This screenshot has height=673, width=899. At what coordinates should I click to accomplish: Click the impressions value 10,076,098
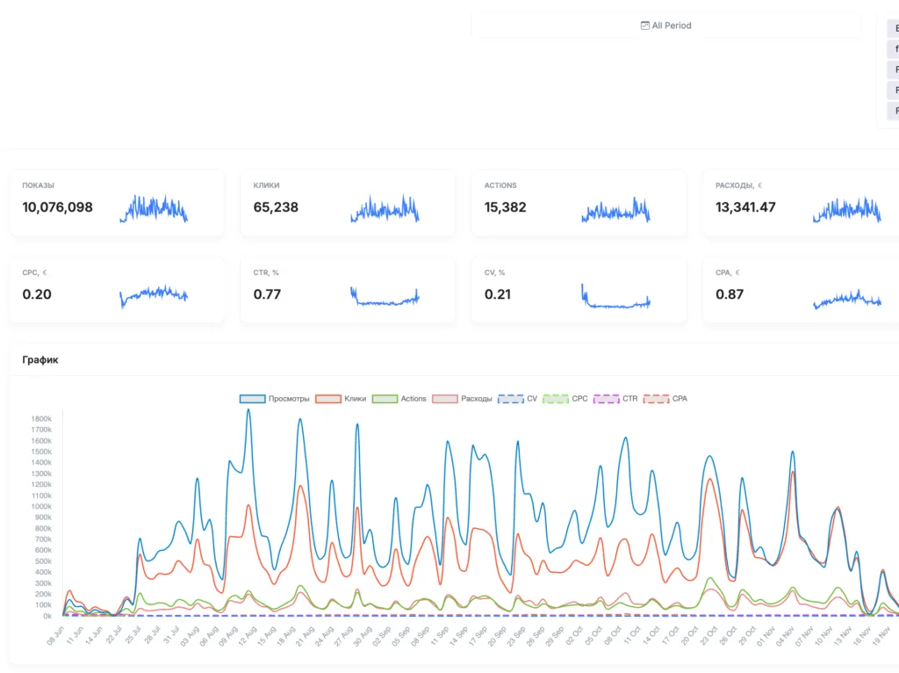tap(57, 207)
